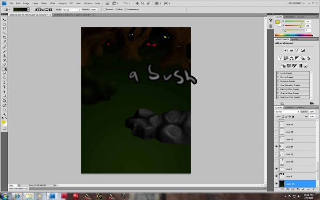
Task: Pick a color from spectrum ramp
Action: pyautogui.click(x=294, y=35)
